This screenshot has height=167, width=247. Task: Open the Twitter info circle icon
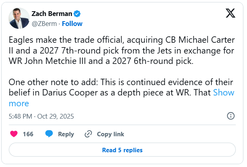point(231,116)
